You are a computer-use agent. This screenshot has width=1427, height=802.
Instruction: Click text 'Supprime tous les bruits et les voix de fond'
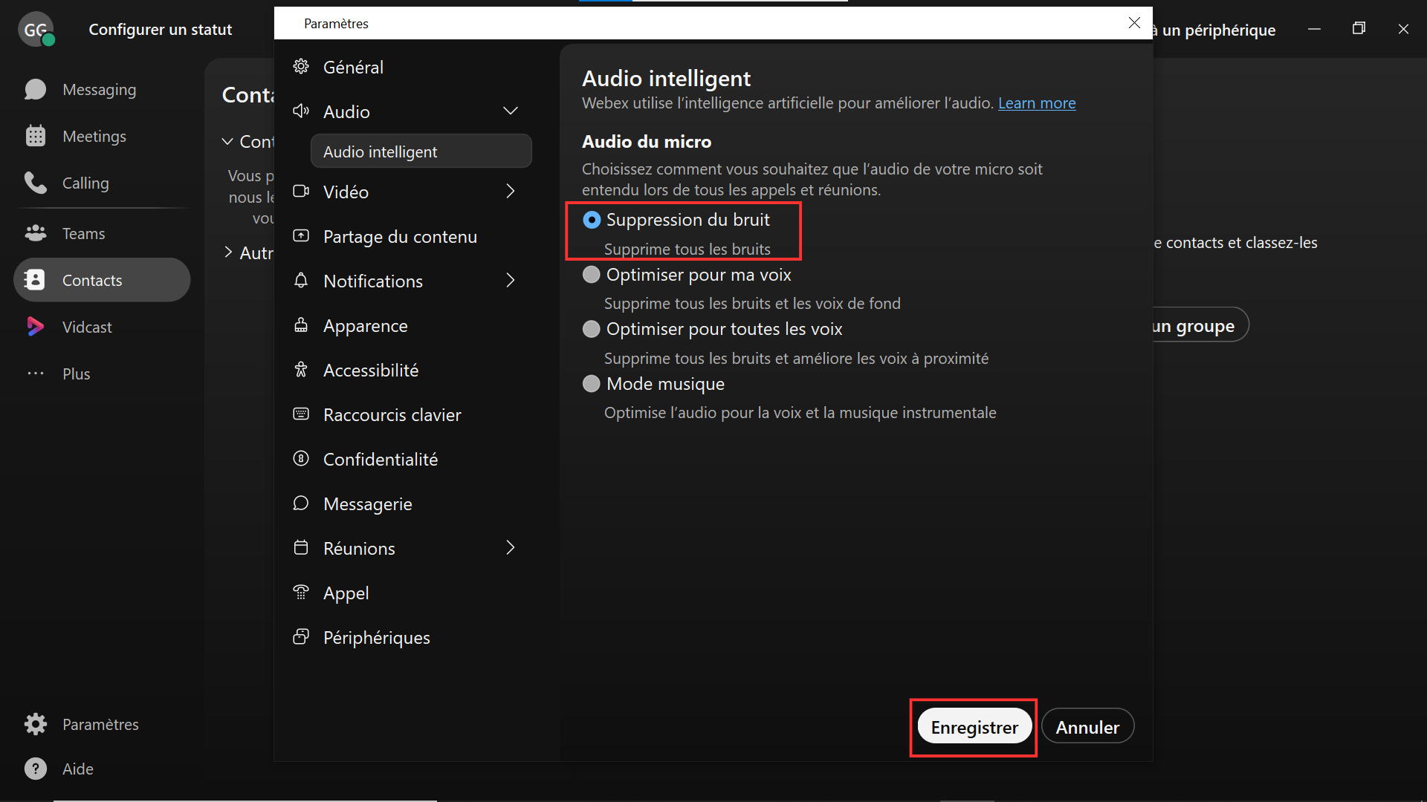pyautogui.click(x=752, y=303)
